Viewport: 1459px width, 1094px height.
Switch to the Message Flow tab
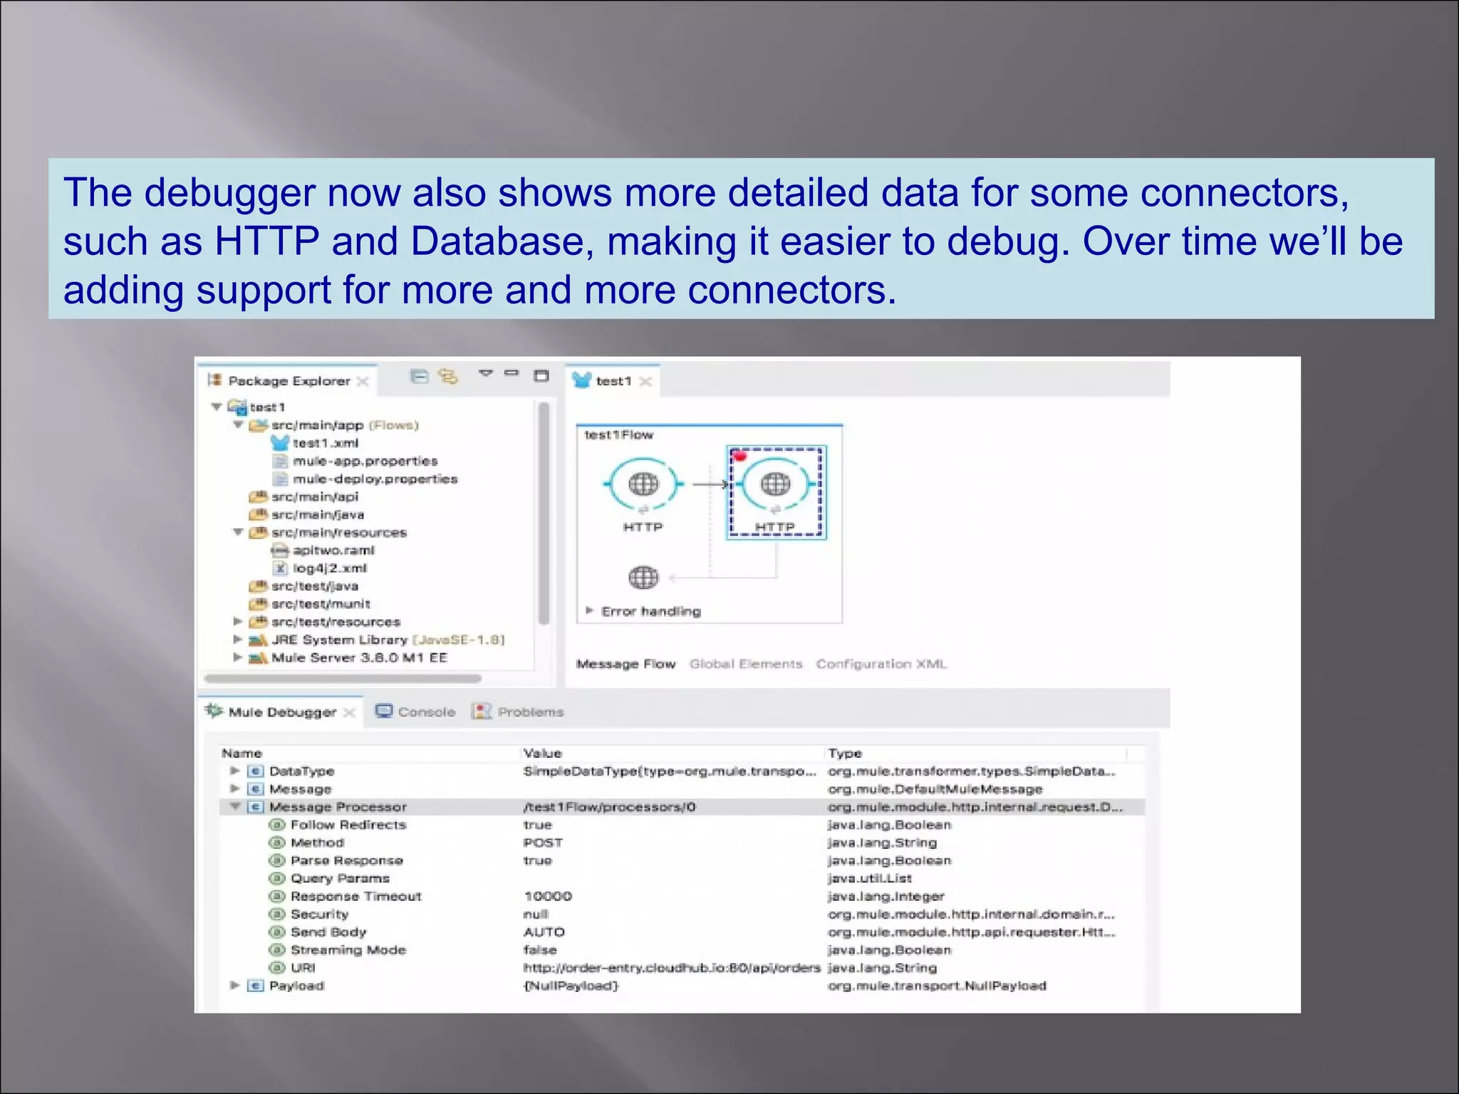click(x=625, y=664)
